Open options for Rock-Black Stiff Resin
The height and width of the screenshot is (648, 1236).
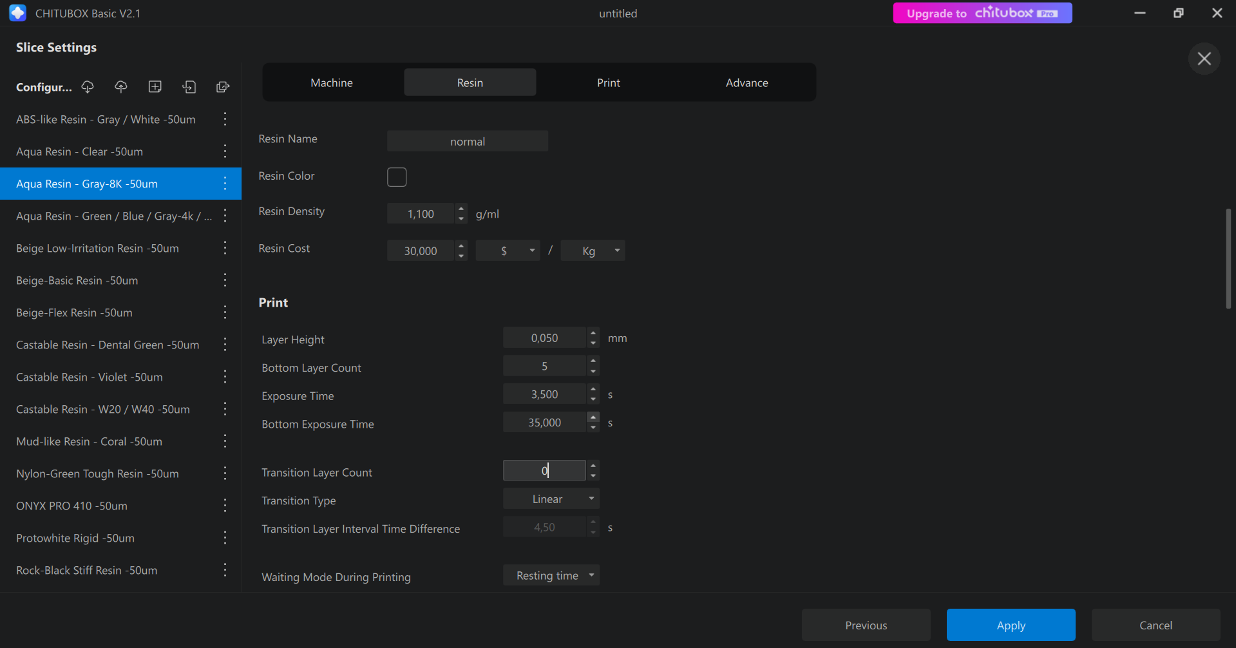pyautogui.click(x=225, y=570)
